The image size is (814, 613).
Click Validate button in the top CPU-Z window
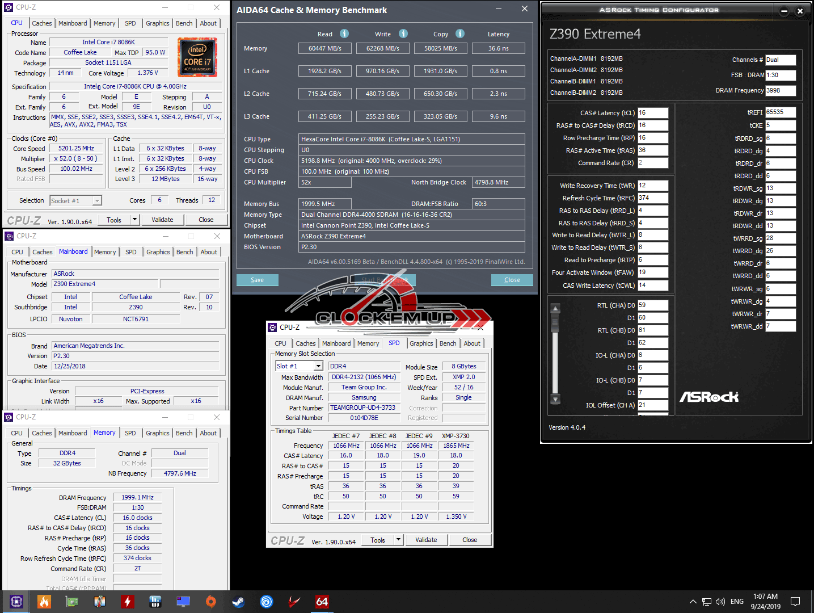click(162, 220)
